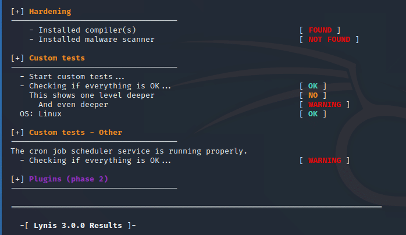The width and height of the screenshot is (406, 235).
Task: Click the Custom tests - Other heading text
Action: pyautogui.click(x=75, y=132)
